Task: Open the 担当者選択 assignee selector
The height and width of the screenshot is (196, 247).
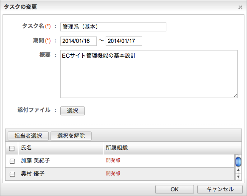Action: coord(28,136)
